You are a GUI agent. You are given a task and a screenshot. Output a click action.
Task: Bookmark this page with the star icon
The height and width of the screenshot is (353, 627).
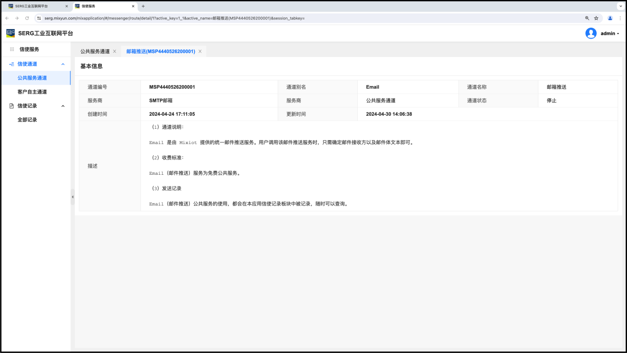[596, 18]
